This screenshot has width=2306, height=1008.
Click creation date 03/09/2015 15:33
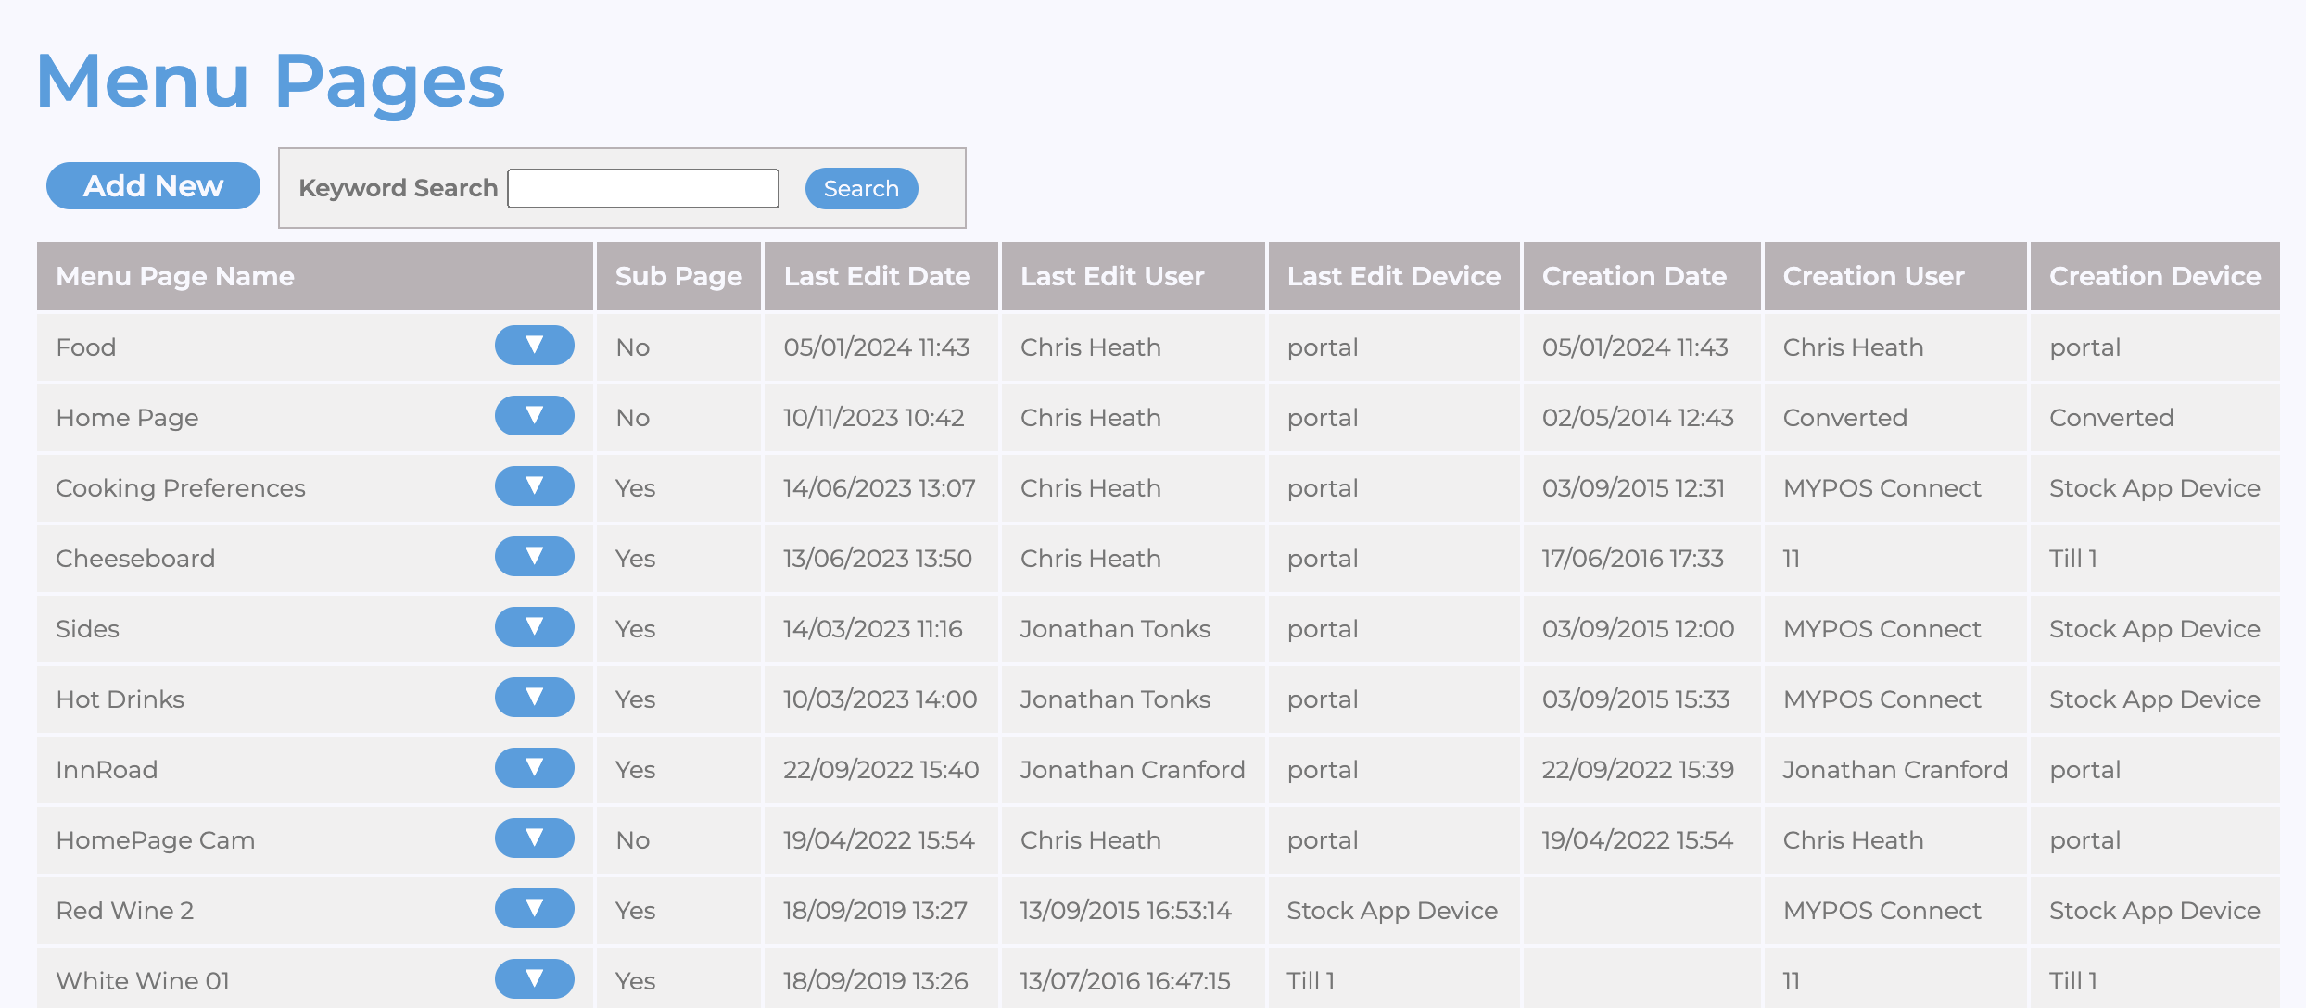tap(1636, 699)
